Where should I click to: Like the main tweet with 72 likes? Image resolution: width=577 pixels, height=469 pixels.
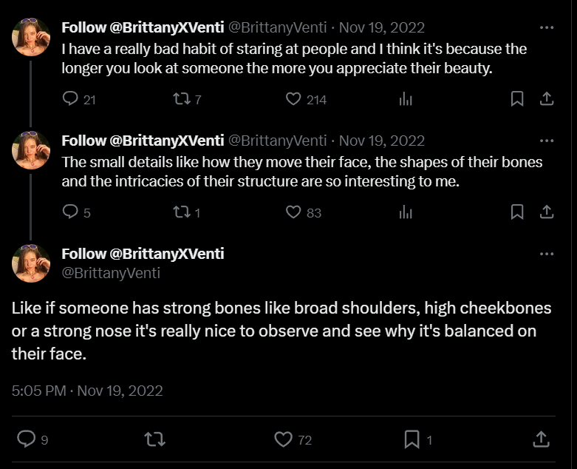[284, 439]
